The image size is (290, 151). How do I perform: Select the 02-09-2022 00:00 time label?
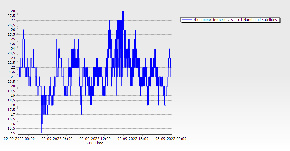19,139
